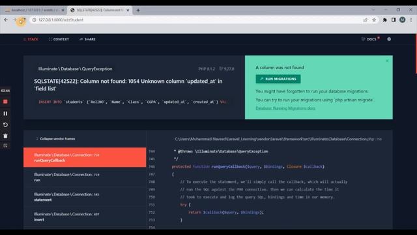Image resolution: width=417 pixels, height=235 pixels.
Task: Bookmark this page with star icon
Action: tap(374, 20)
